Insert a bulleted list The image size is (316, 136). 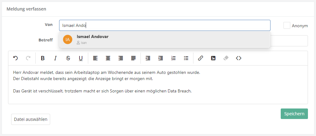(186, 58)
